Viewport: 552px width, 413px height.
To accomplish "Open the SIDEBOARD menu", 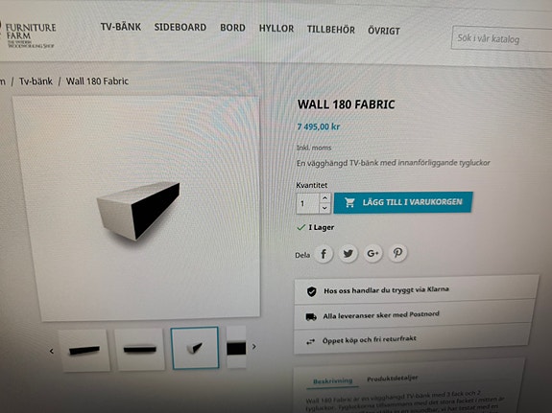I will tap(180, 28).
